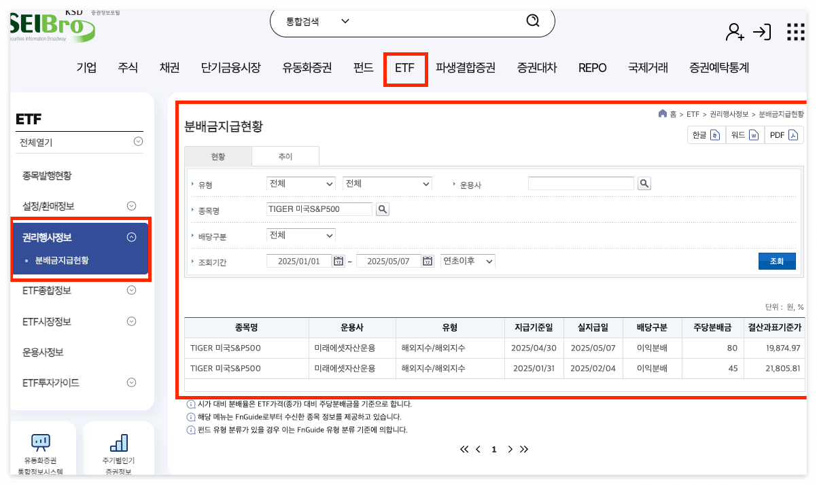The width and height of the screenshot is (817, 485).
Task: Open REPO top menu
Action: [x=593, y=68]
